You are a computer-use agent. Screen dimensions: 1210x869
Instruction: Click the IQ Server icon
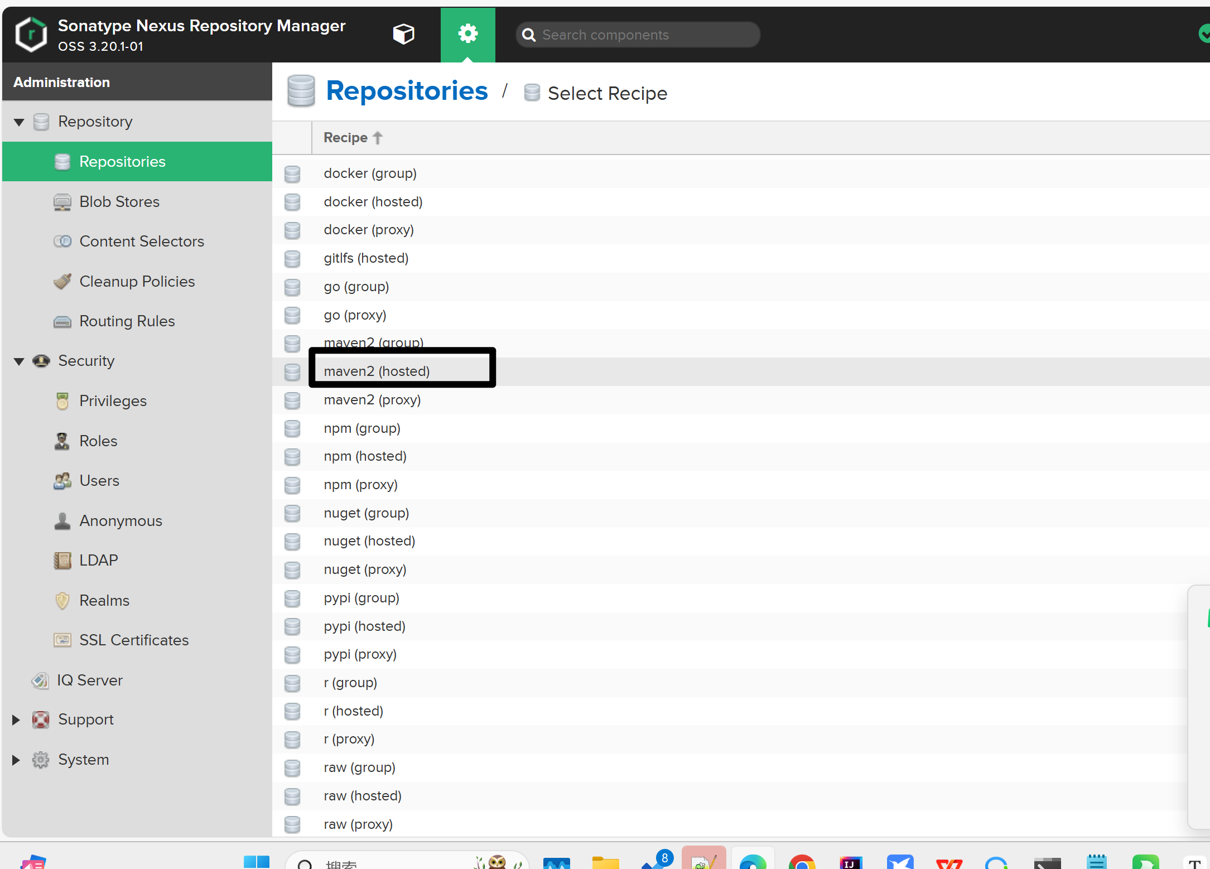point(40,680)
